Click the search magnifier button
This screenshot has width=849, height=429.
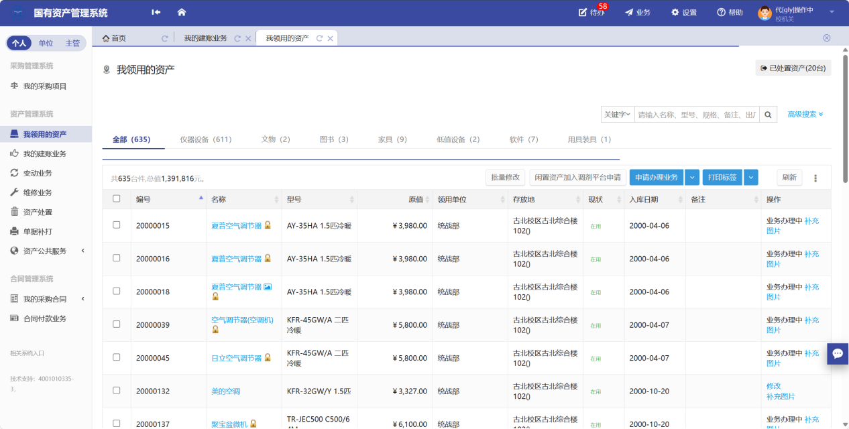[769, 115]
